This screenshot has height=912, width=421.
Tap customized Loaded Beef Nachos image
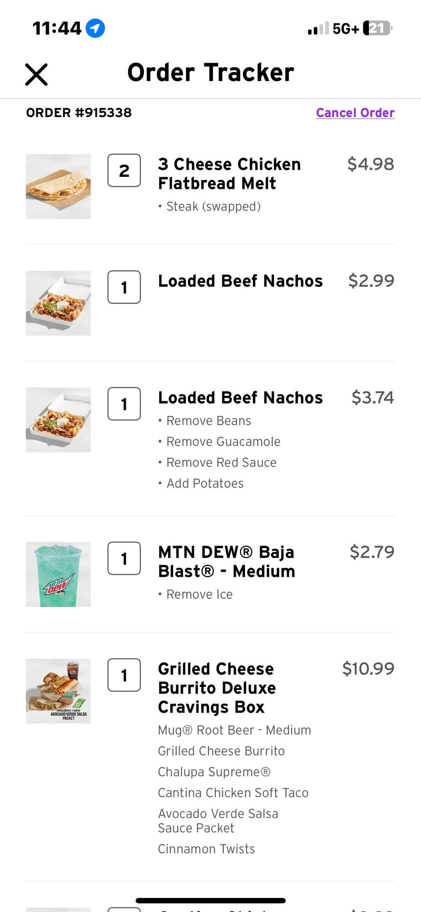[x=58, y=420]
